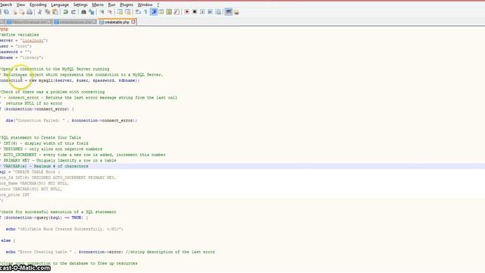Image resolution: width=485 pixels, height=273 pixels.
Task: Open the Settings menu
Action: pyautogui.click(x=80, y=5)
